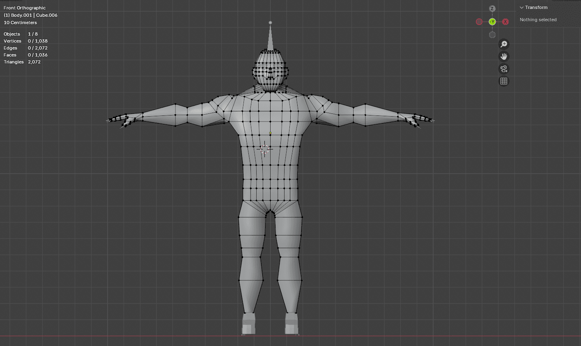Click the 'Front Orthographic' view label
Screen dimensions: 581x346
(x=25, y=8)
